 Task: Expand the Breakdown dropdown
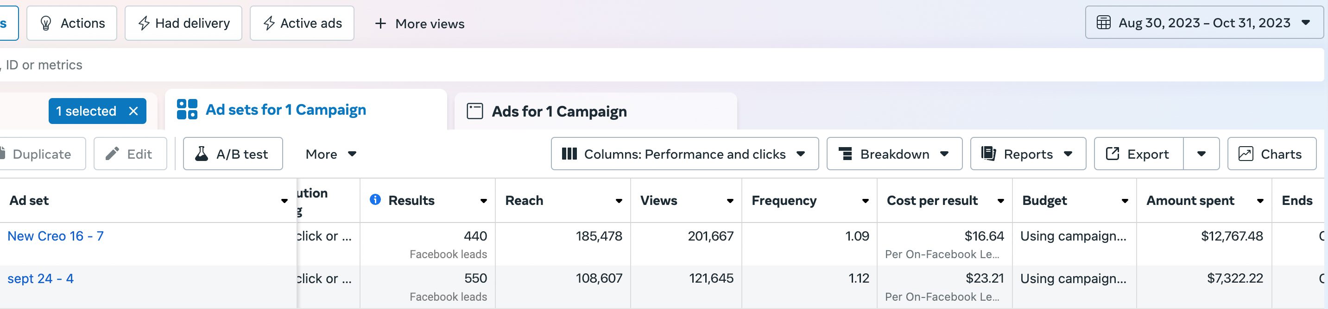pyautogui.click(x=894, y=154)
